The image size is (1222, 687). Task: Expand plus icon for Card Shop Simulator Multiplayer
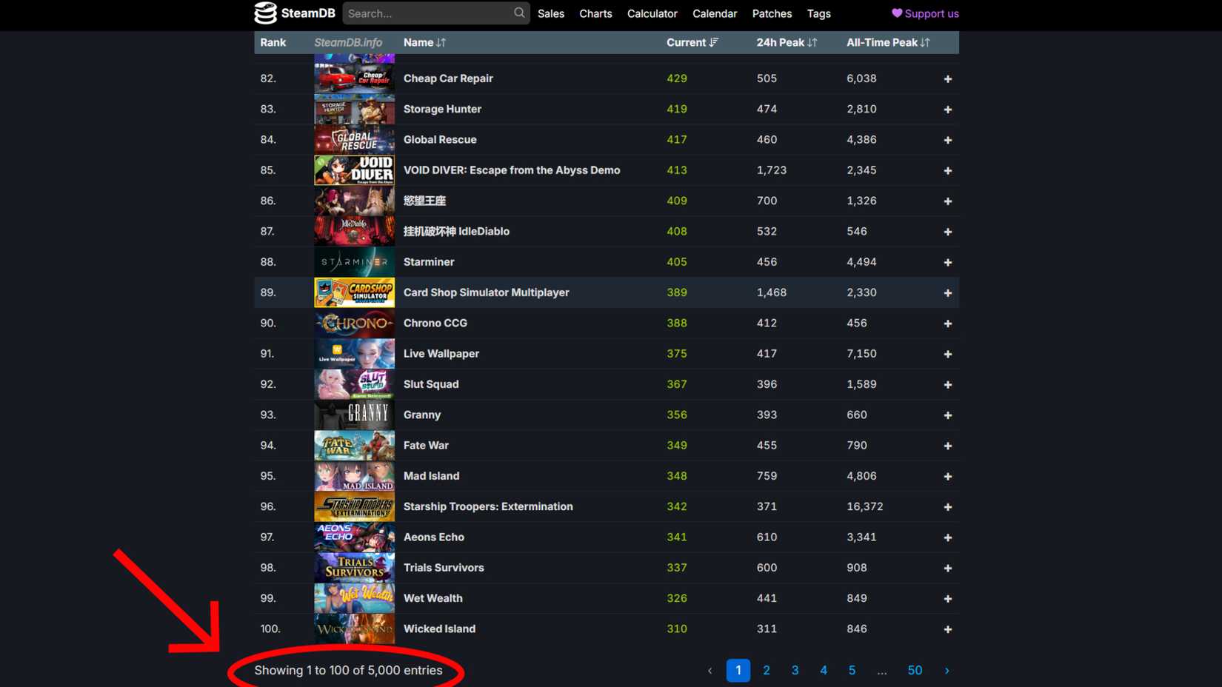(x=947, y=293)
